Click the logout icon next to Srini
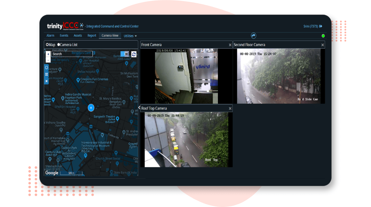Screen dimensions: 371x207 point(321,26)
